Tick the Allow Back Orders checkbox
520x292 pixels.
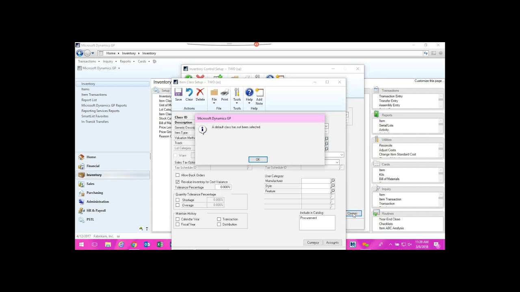pyautogui.click(x=178, y=175)
